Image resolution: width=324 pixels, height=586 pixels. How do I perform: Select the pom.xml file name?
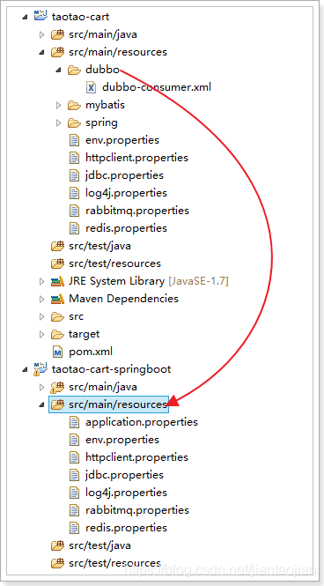click(x=91, y=352)
